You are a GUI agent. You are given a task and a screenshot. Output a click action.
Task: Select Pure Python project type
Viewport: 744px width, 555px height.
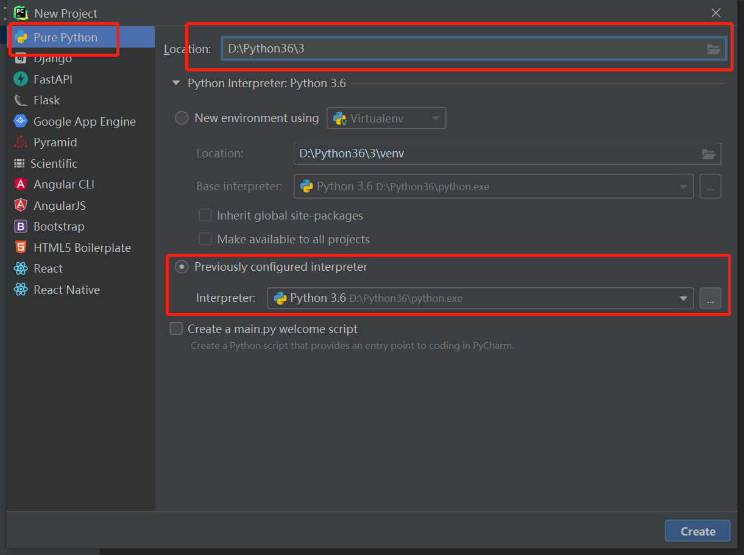coord(80,37)
